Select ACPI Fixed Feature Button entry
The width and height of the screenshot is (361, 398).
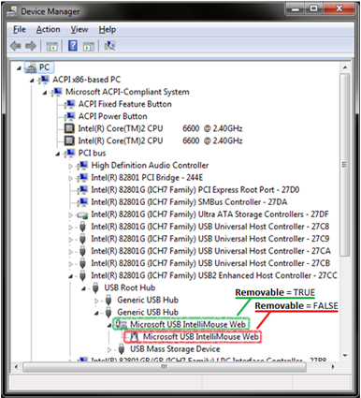125,104
